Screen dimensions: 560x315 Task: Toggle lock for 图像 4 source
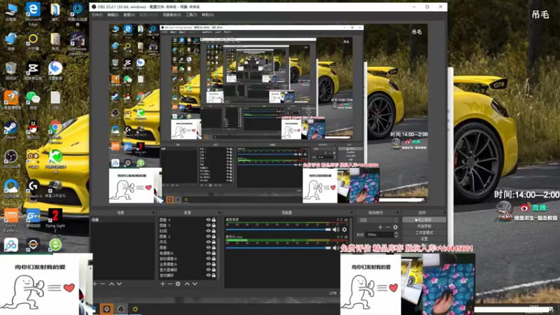coord(213,220)
